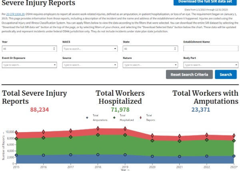
Task: Open the NAICS search dropdown
Action: click(x=90, y=49)
